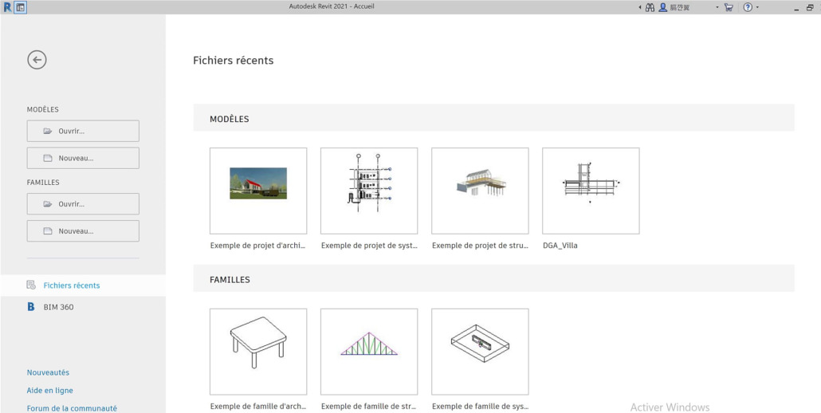Click 'Exemple de famille de sys...' label
The height and width of the screenshot is (413, 821).
480,406
